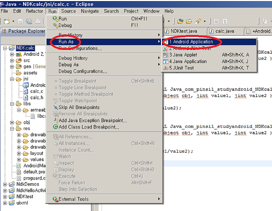Select the NDKtest project icon

coord(12,196)
